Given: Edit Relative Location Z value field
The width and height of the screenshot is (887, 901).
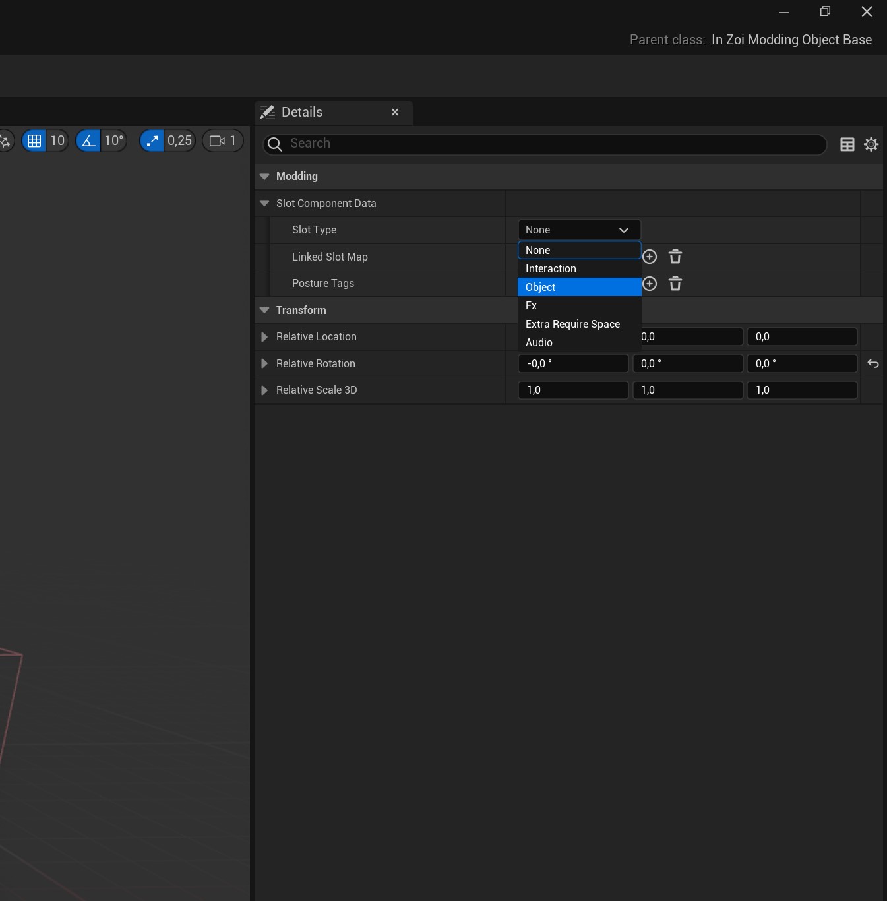Looking at the screenshot, I should click(802, 336).
